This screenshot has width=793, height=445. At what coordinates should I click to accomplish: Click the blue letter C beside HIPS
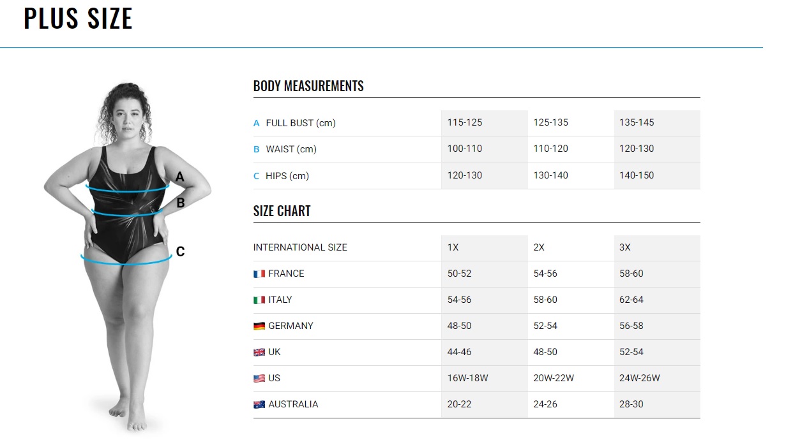[x=257, y=176]
